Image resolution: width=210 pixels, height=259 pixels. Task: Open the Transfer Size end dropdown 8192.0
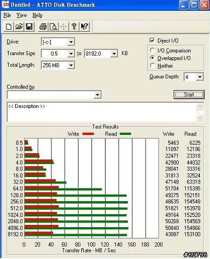[114, 53]
